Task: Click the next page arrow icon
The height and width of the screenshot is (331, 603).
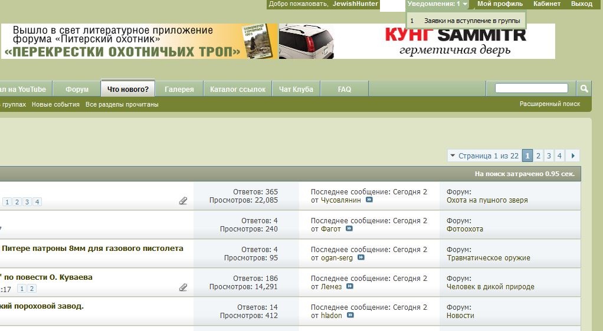Action: tap(572, 156)
